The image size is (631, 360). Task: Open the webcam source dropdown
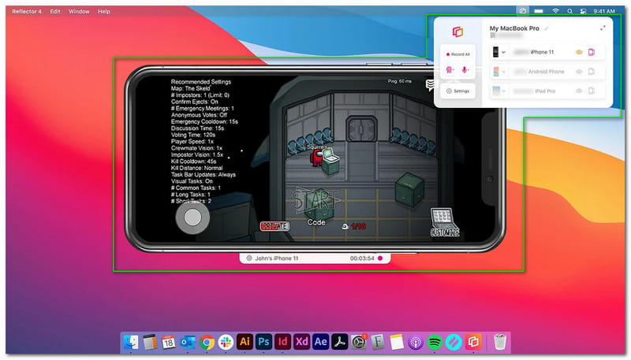coord(450,70)
